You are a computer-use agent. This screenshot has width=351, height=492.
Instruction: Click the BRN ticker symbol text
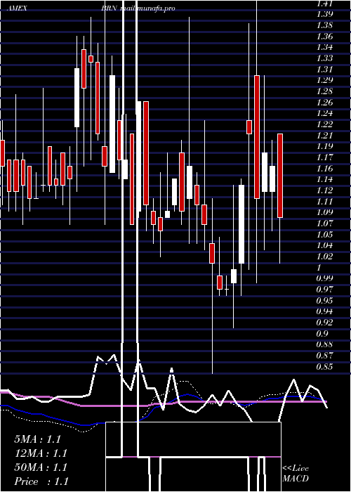tap(109, 8)
